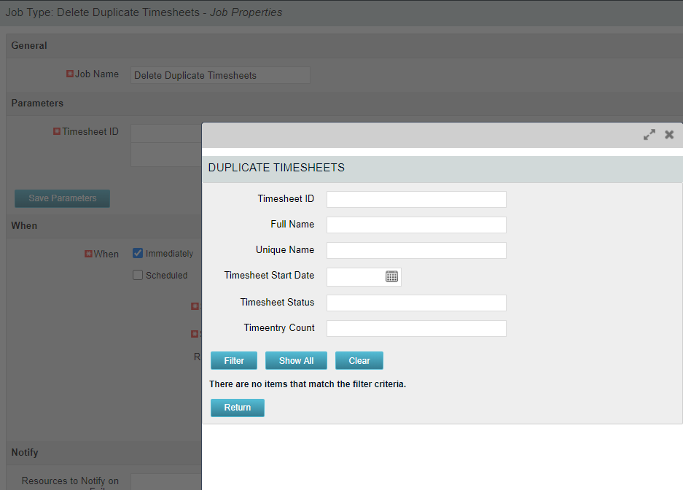Focus the Timesheet Status field
This screenshot has height=490, width=683.
415,303
